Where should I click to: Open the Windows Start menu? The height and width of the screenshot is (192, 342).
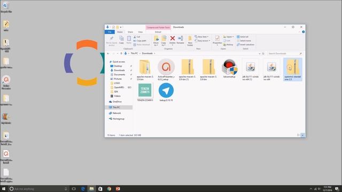[4, 189]
